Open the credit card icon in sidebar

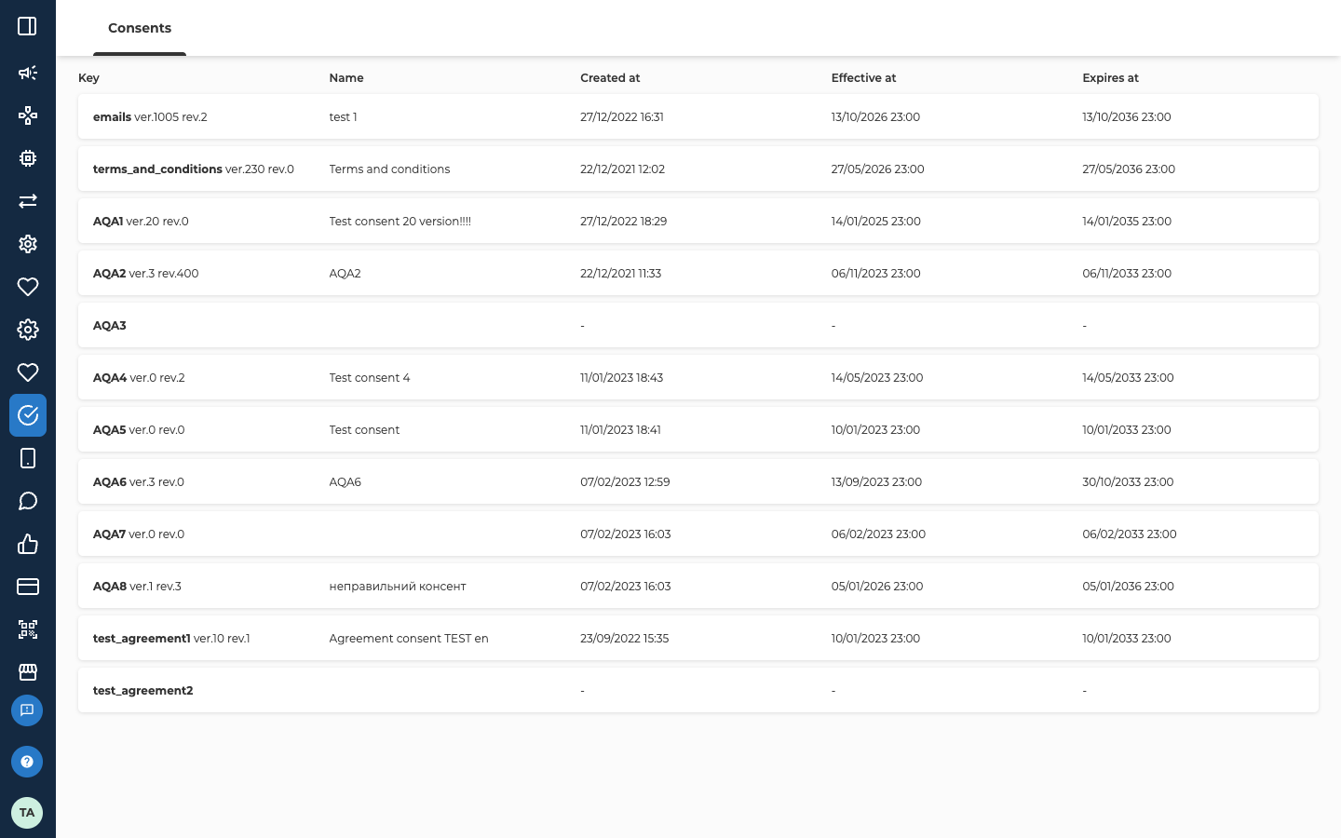28,587
